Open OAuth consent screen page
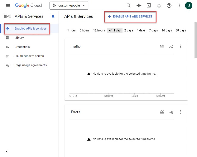 (29, 56)
